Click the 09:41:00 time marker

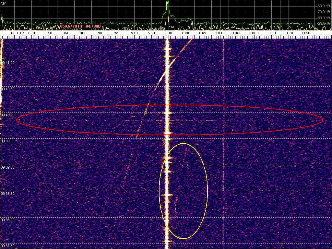pos(8,63)
